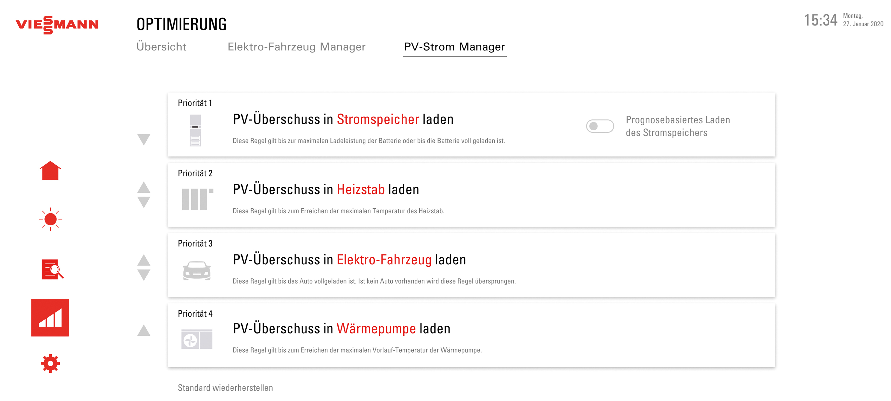Viewport: 891px width, 401px height.
Task: Select the bar chart optimization icon
Action: (50, 317)
